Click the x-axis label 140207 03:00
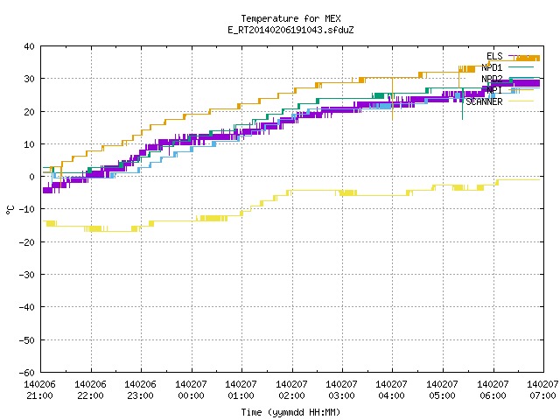The width and height of the screenshot is (560, 420). click(342, 390)
